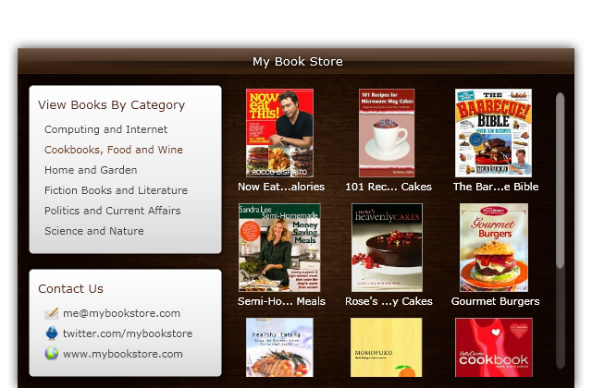Open the Semi-Homemade Money Saving Meals cover

coord(279,248)
